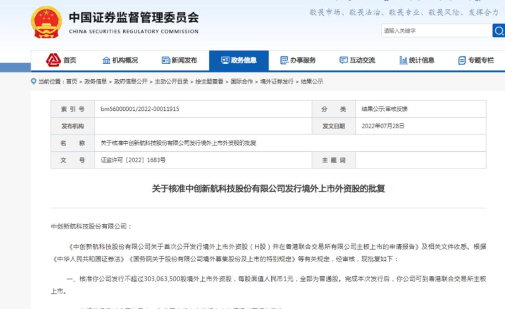Click the 名称 table label
This screenshot has width=505, height=309.
(73, 143)
